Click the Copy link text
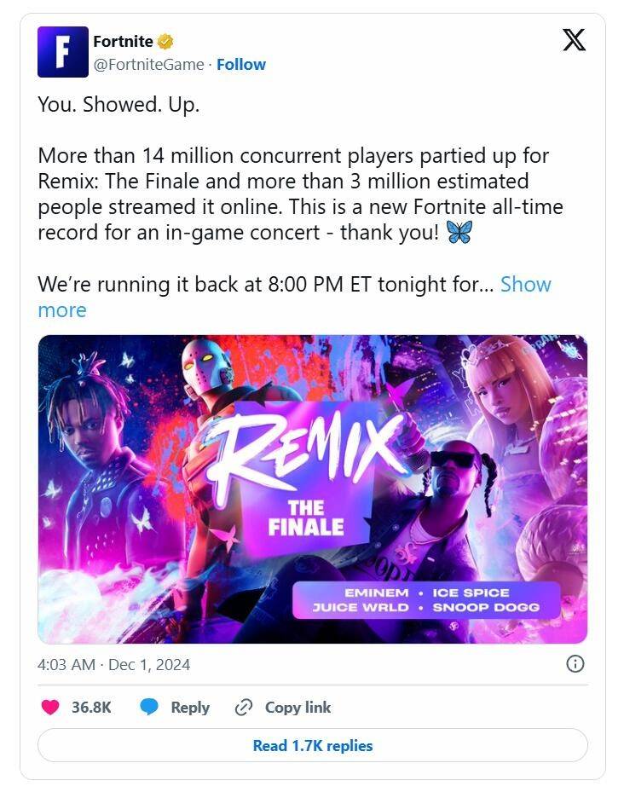Image resolution: width=624 pixels, height=792 pixels. [x=298, y=707]
